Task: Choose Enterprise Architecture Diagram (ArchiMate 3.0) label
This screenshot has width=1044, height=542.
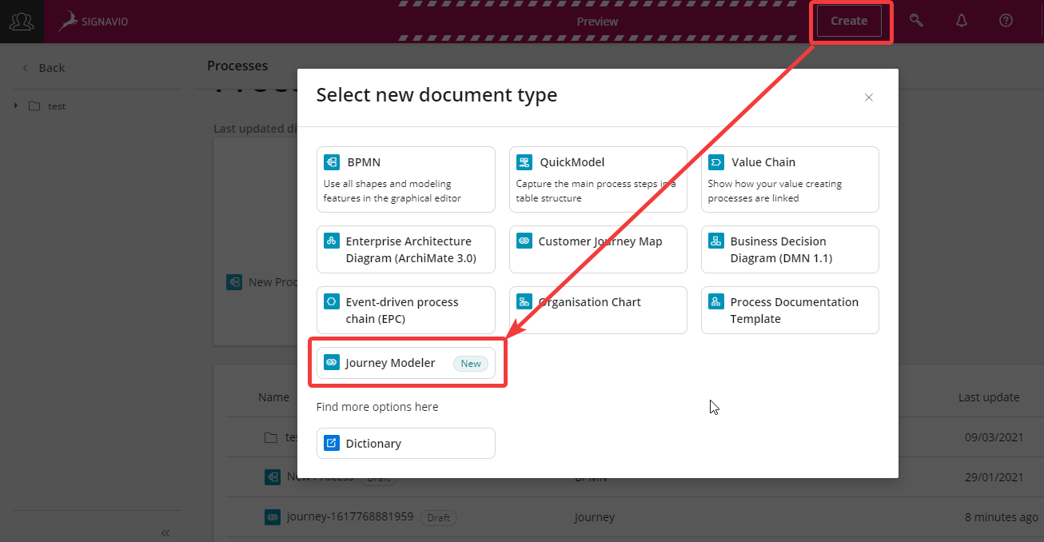Action: point(411,249)
